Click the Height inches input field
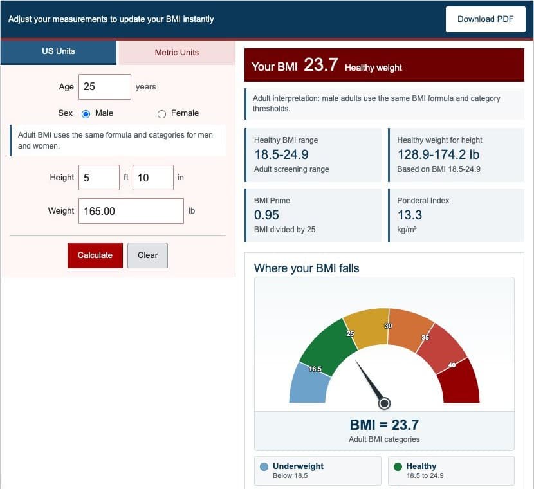This screenshot has width=534, height=489. tap(153, 178)
